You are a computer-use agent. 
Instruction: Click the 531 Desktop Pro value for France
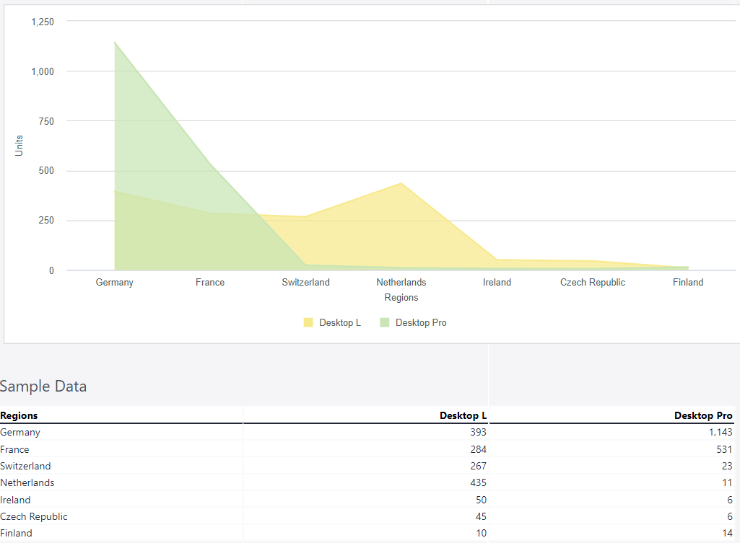[x=723, y=449]
